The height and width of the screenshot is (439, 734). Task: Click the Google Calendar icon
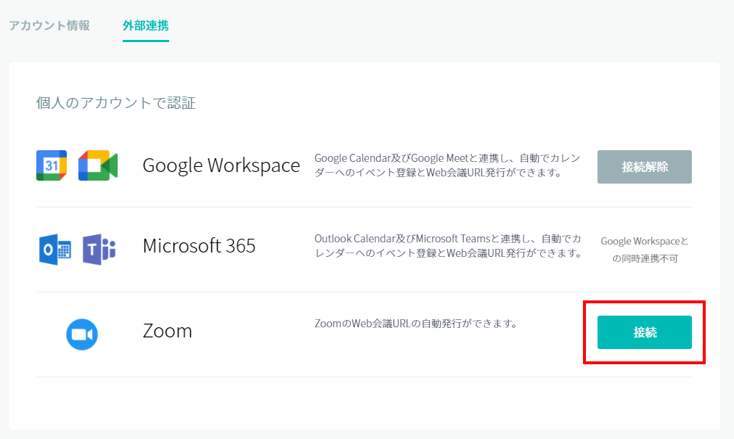[x=52, y=165]
